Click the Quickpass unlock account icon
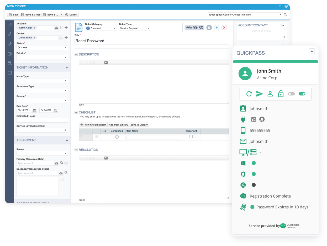This screenshot has width=327, height=246. tap(281, 93)
